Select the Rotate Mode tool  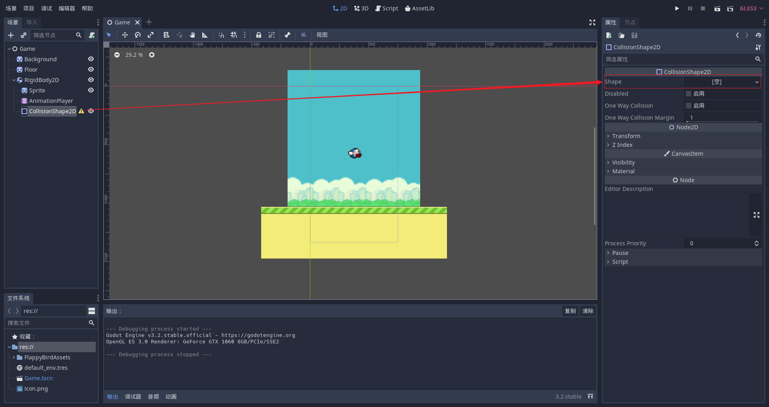138,35
